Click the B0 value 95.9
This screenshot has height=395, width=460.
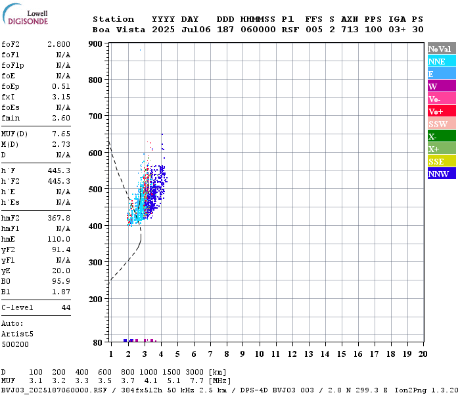61,281
